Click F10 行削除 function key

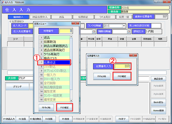click(x=136, y=119)
